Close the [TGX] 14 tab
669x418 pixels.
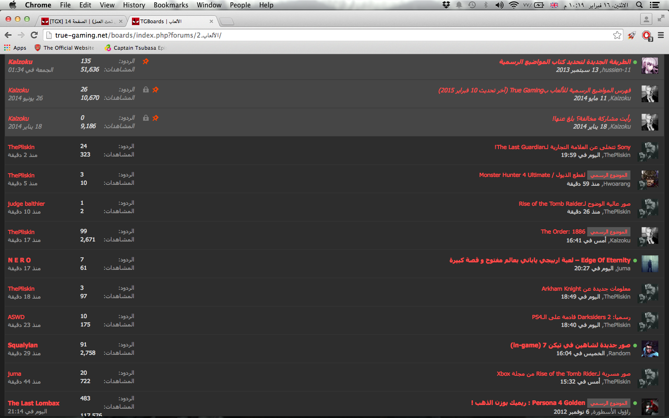[121, 21]
